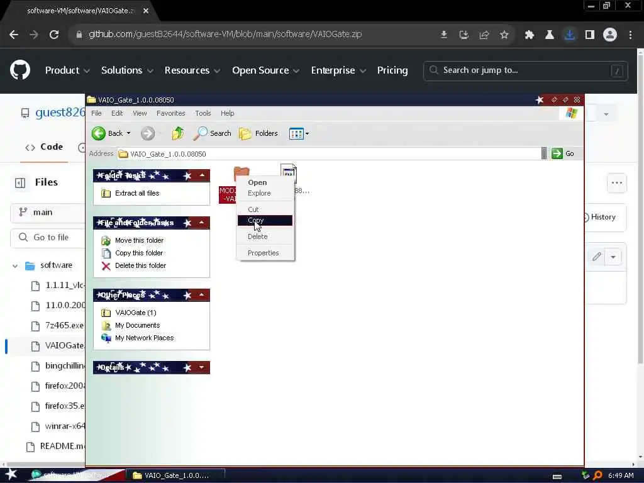Open the Explorer Edit menu
The width and height of the screenshot is (644, 483).
(117, 113)
